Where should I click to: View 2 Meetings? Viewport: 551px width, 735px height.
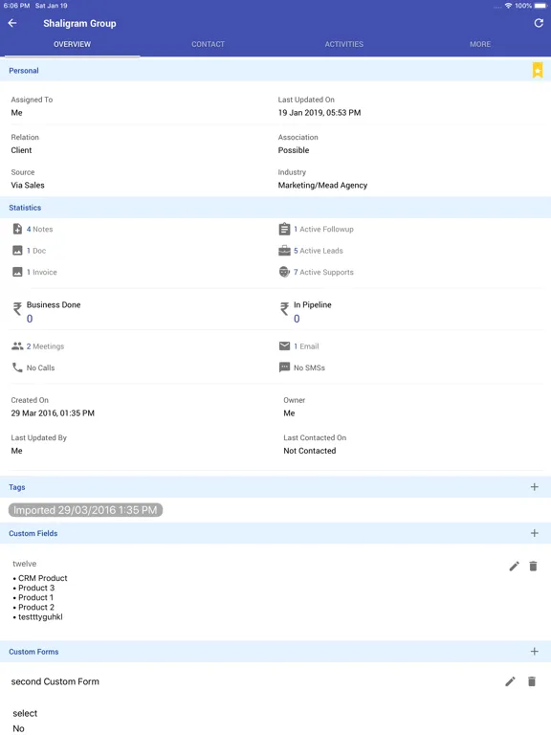click(x=45, y=346)
